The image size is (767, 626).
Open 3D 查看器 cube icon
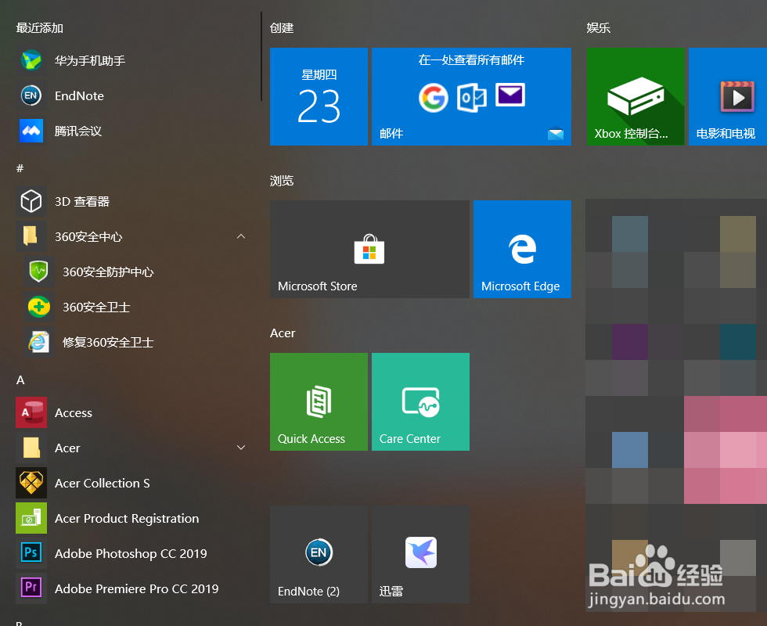tap(31, 201)
